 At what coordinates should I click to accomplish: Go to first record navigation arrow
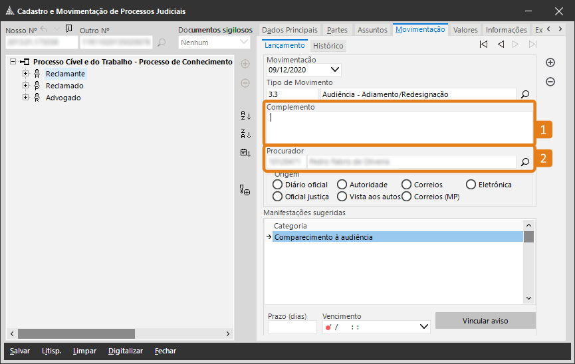click(x=483, y=45)
